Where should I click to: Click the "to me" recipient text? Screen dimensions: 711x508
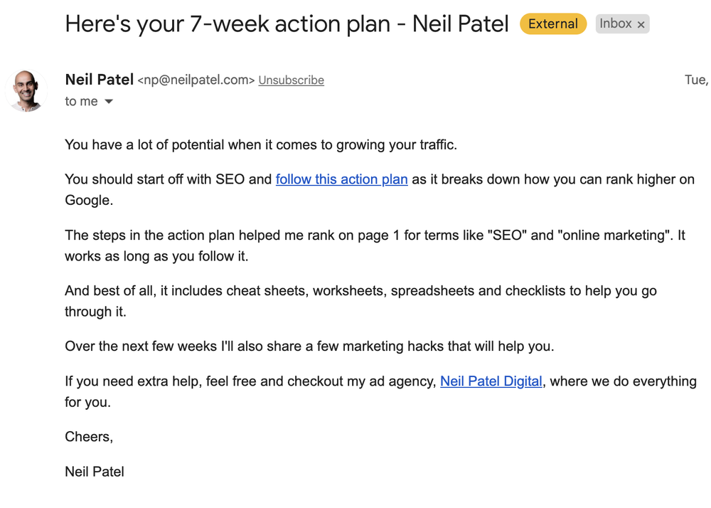click(81, 102)
